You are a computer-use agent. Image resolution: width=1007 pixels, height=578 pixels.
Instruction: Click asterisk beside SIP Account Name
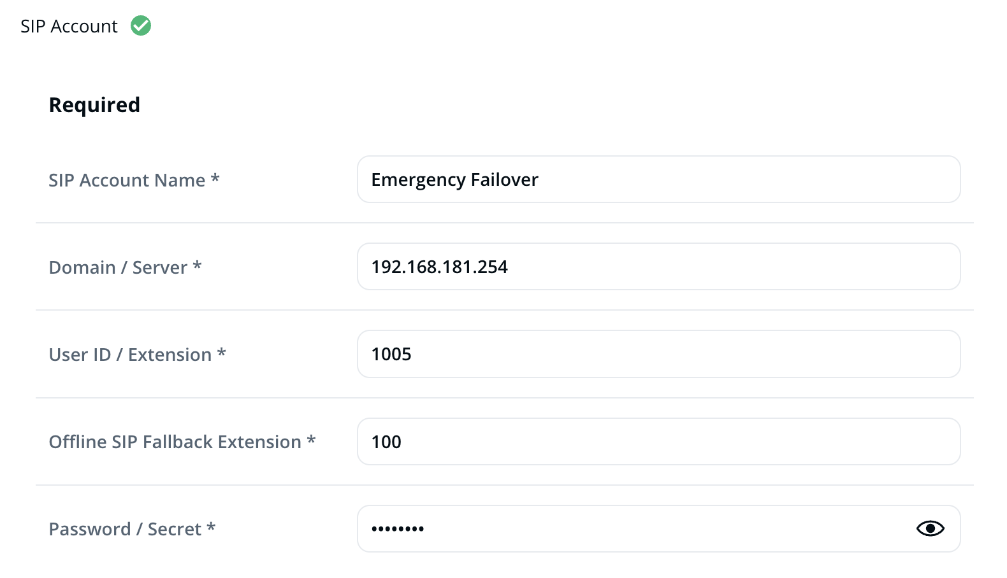[215, 178]
